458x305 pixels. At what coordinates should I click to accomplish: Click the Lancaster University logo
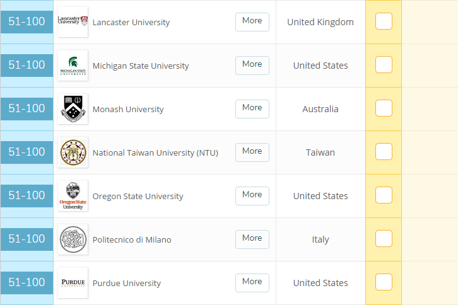coord(73,22)
